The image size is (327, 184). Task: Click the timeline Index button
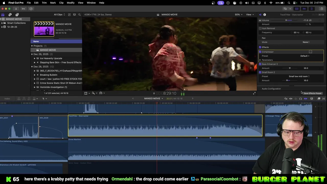(x=7, y=99)
